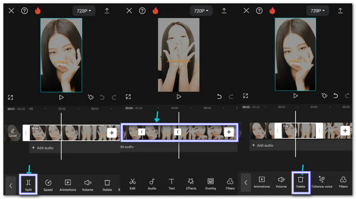Redo action in the right panel
Screen dimensions: 356x199
click(347, 95)
